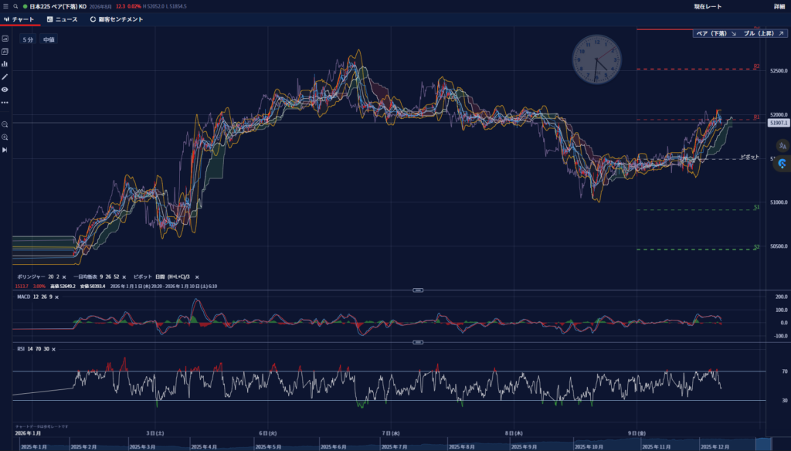
Task: Jump to latest bar with skip icon
Action: 5,150
